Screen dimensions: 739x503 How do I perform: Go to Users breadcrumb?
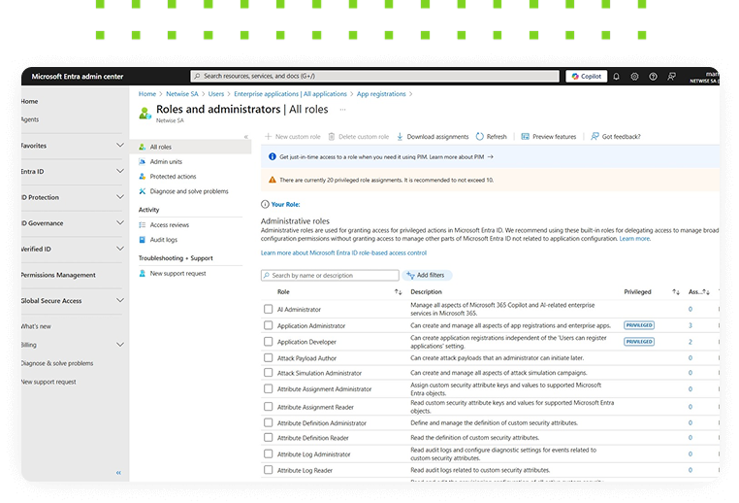pyautogui.click(x=216, y=94)
